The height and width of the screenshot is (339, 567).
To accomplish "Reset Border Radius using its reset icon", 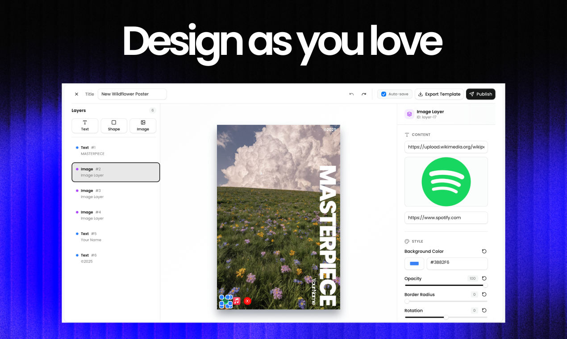I will [484, 294].
